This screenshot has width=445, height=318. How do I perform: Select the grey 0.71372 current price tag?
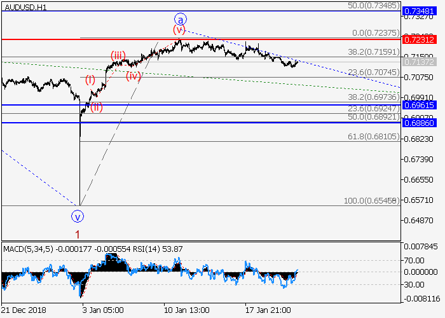click(423, 62)
